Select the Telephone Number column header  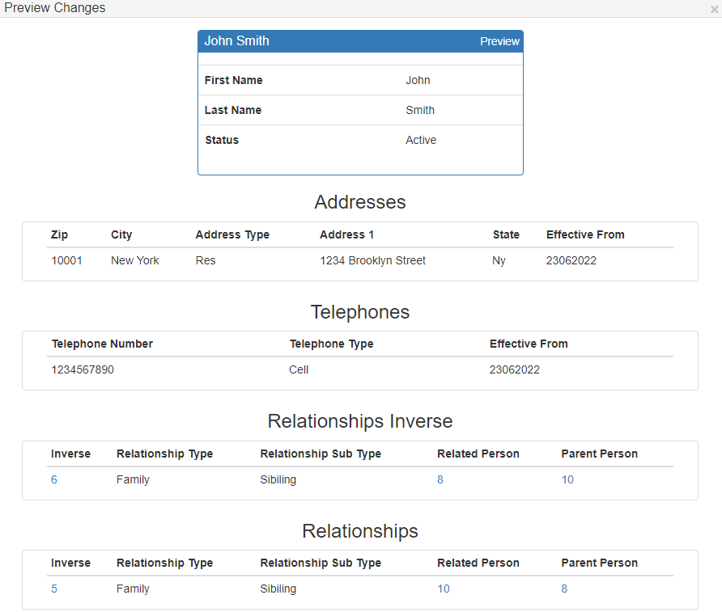click(102, 344)
